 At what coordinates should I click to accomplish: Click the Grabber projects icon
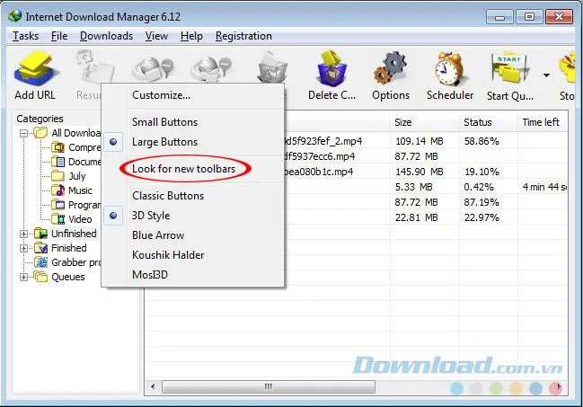(x=41, y=262)
